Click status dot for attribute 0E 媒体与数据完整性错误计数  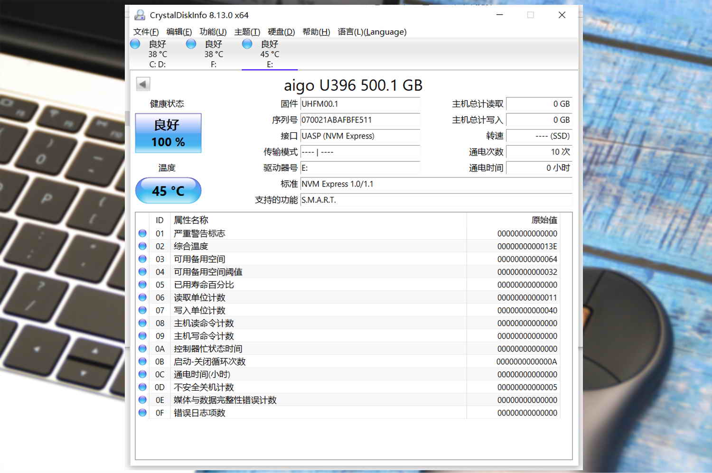pos(142,400)
